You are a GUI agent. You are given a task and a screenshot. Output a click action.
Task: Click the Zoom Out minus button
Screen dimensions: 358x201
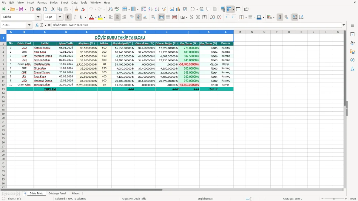point(322,199)
